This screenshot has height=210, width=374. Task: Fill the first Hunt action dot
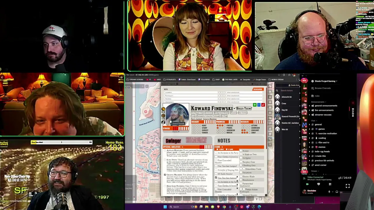193,126
